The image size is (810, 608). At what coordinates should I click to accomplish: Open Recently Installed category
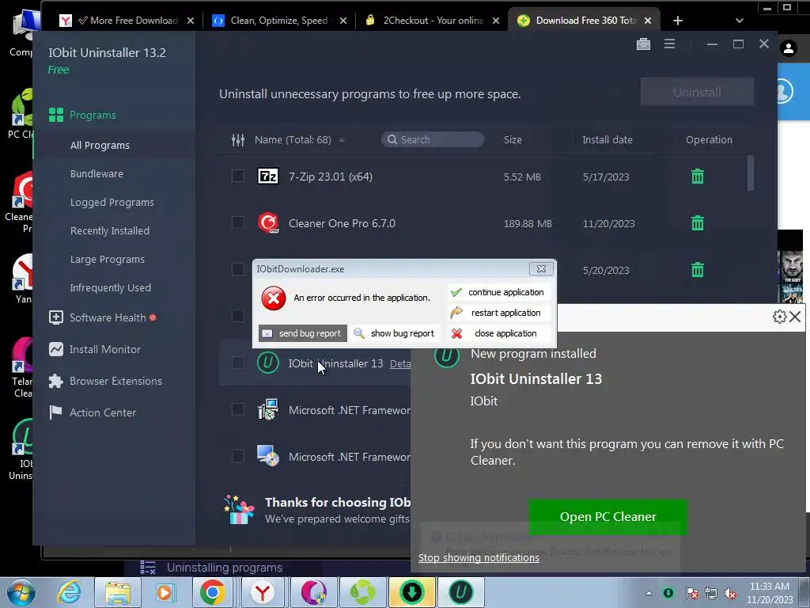coord(109,230)
